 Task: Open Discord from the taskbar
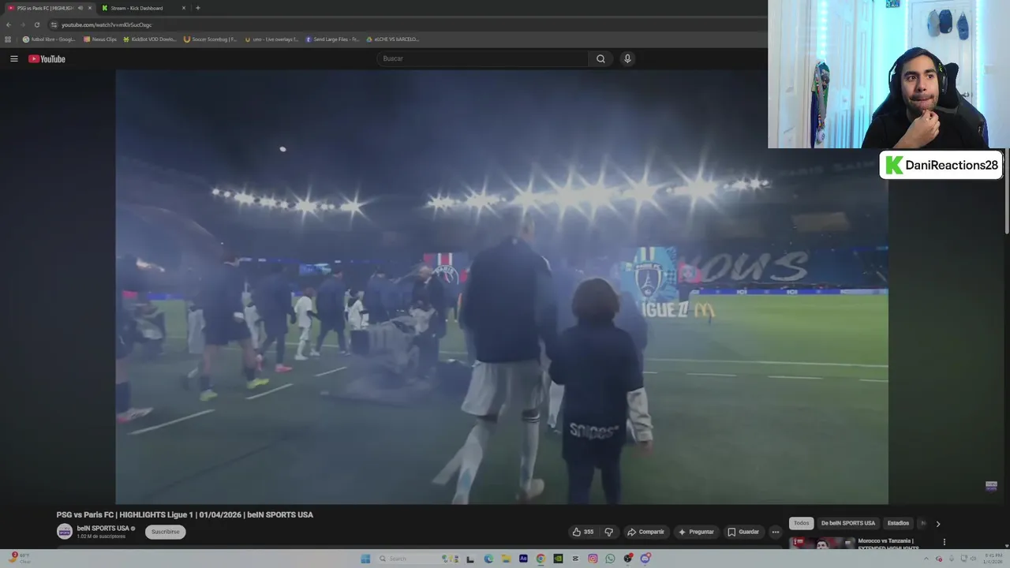(x=645, y=558)
